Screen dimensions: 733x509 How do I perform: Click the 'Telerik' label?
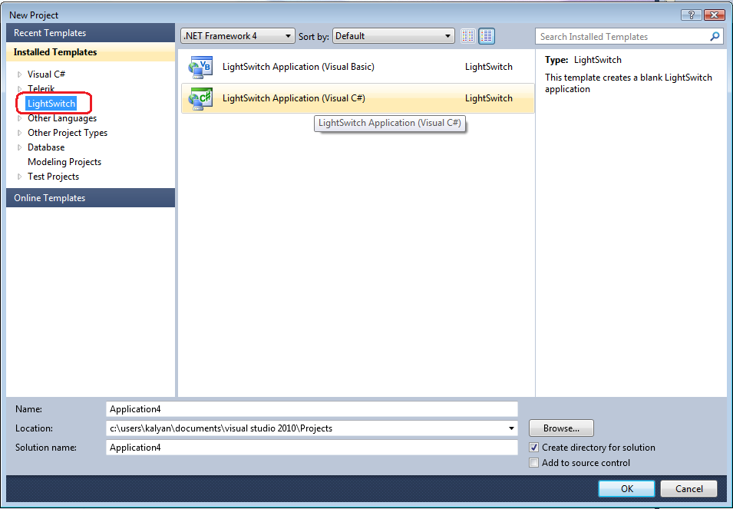pyautogui.click(x=41, y=89)
